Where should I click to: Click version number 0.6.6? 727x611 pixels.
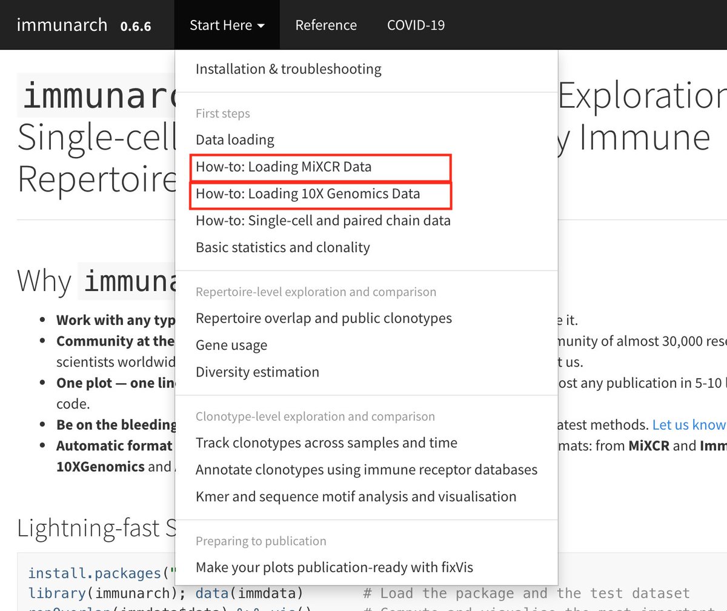coord(136,27)
